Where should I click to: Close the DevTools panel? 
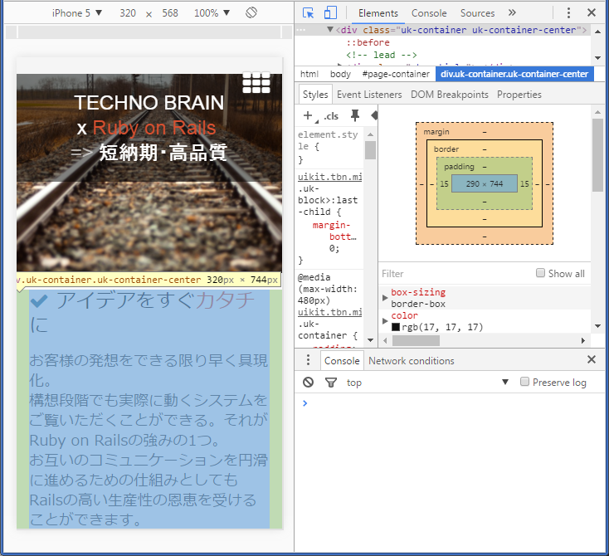coord(591,12)
